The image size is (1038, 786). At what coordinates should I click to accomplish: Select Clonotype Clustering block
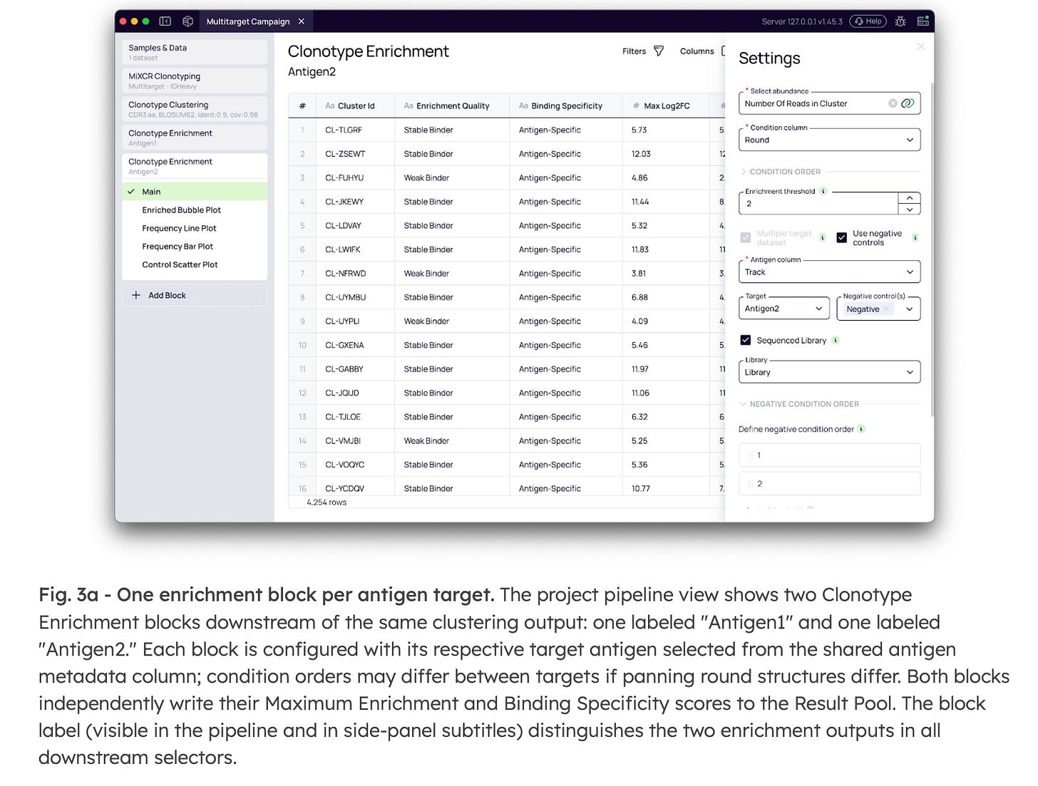[195, 109]
